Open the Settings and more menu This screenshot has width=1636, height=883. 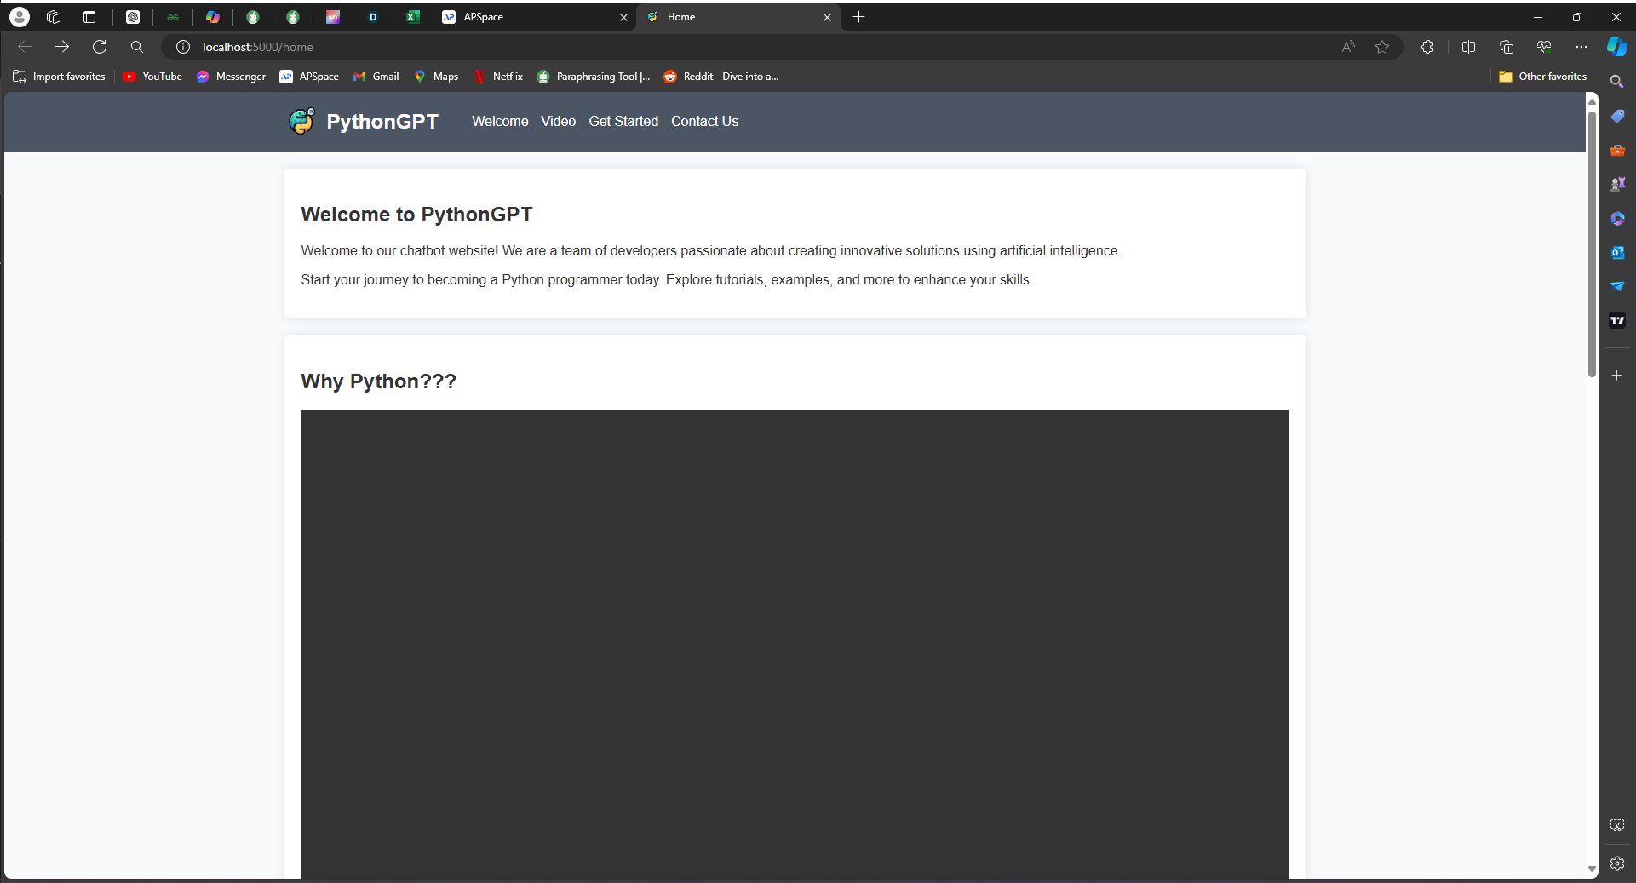1581,47
